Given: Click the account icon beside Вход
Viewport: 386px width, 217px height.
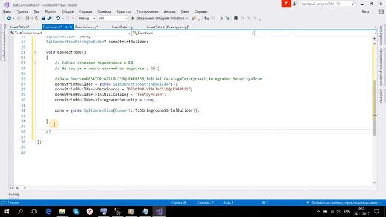Looking at the screenshot, I should [381, 11].
